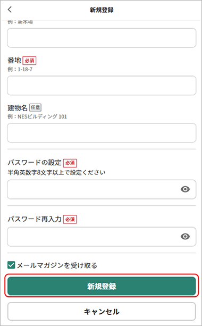Focus the 番地 input field
The image size is (202, 326).
[102, 86]
